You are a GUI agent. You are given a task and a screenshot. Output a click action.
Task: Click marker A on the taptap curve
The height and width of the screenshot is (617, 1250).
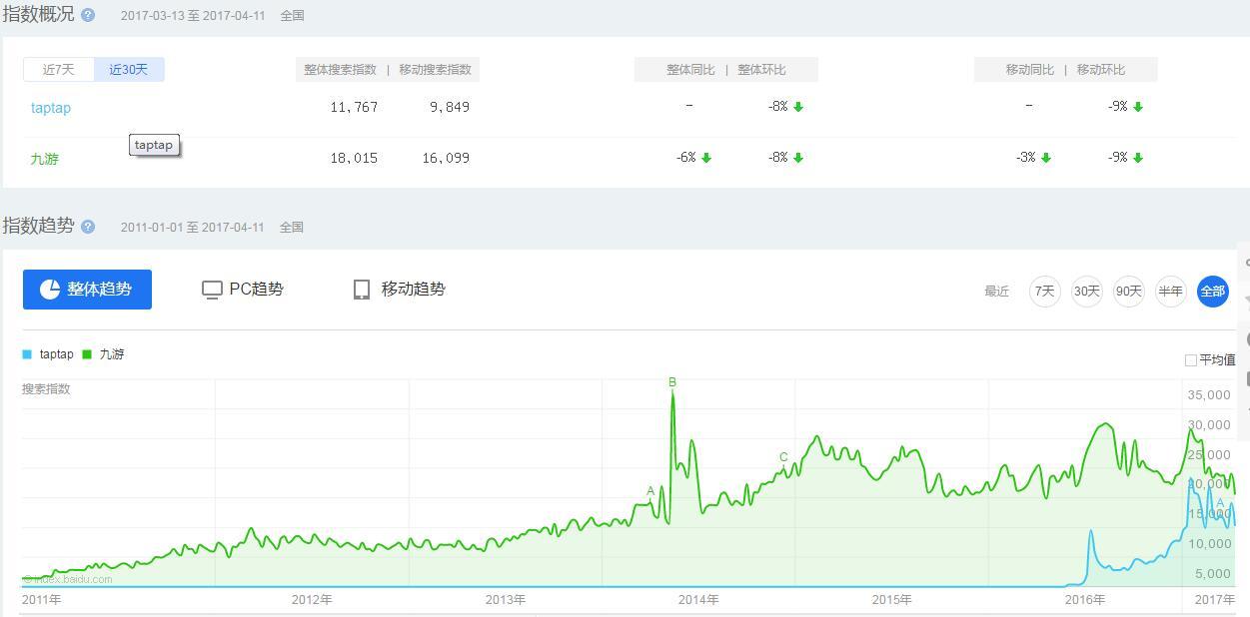click(x=1220, y=504)
